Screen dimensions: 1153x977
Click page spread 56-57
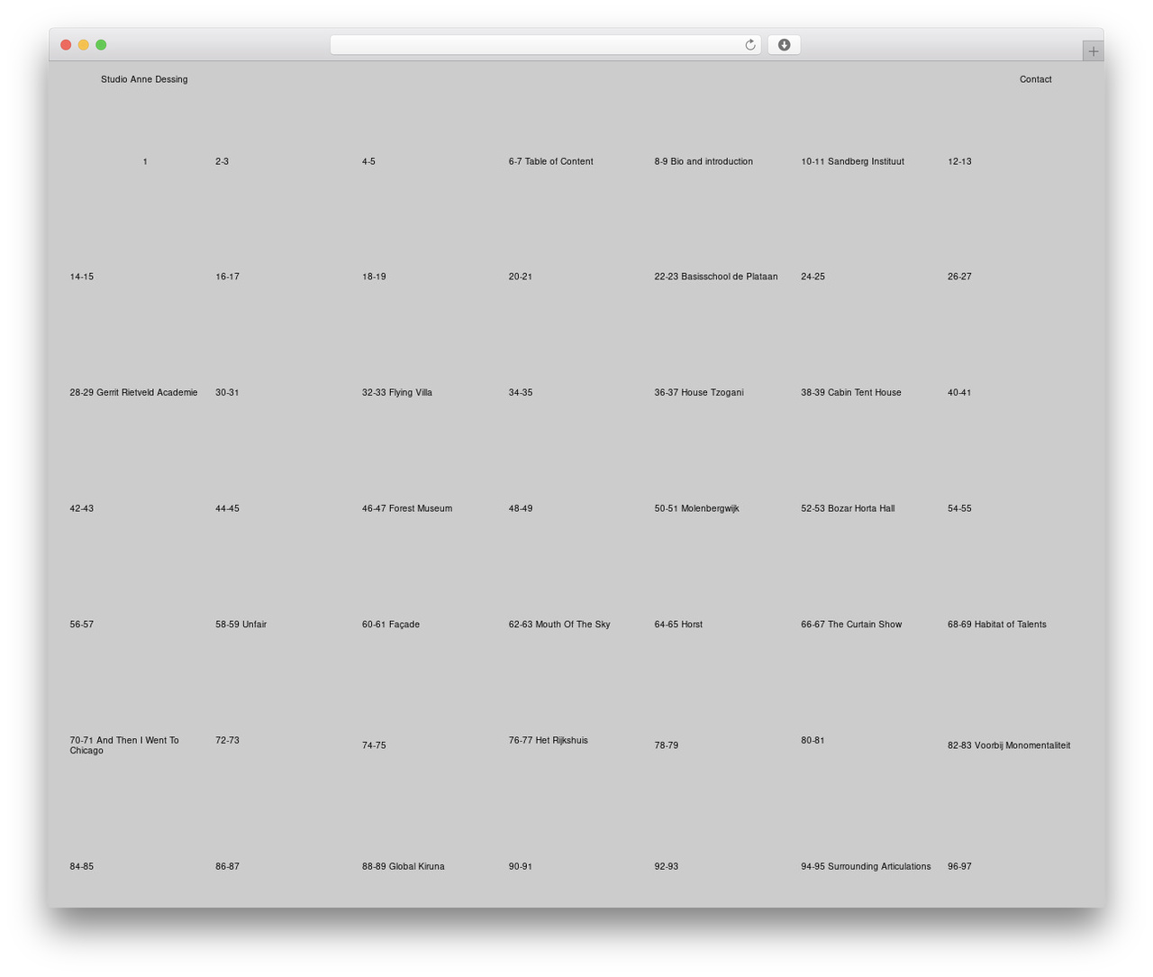pyautogui.click(x=81, y=624)
